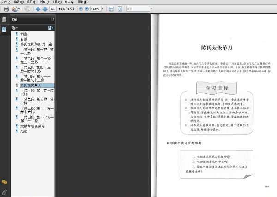Click the greyed-out globe icon in the toolbar

click(27, 9)
